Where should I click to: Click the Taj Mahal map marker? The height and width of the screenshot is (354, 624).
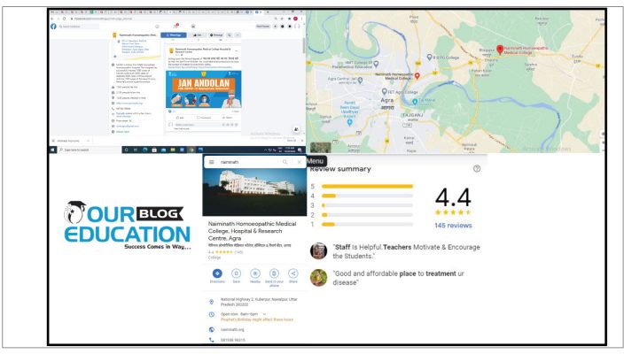click(x=415, y=102)
